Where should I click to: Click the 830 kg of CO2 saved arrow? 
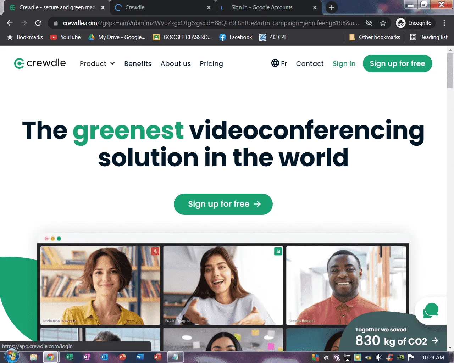tap(435, 341)
